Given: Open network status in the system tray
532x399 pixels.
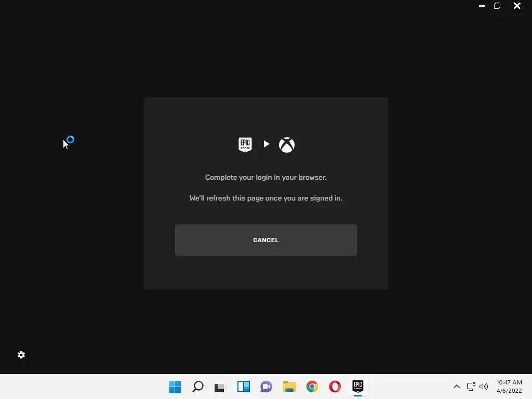Looking at the screenshot, I should 471,387.
